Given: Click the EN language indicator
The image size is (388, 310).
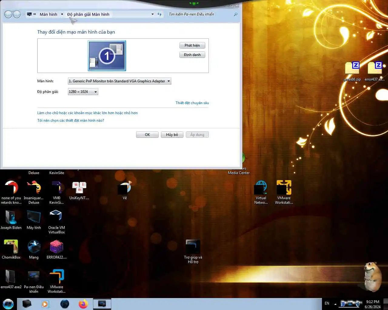Looking at the screenshot, I should [x=327, y=303].
